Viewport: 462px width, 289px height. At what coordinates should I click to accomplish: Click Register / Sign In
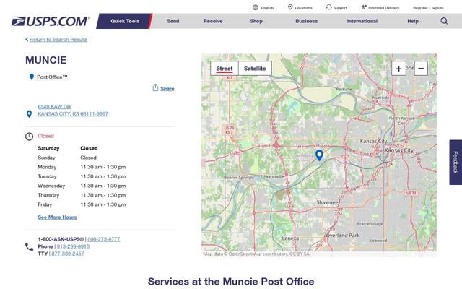(x=428, y=8)
